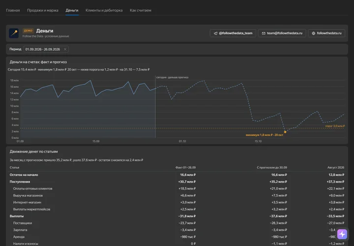Image resolution: width=354 pixels, height=246 pixels.
Task: Clear the period filter with X
Action: (65, 49)
